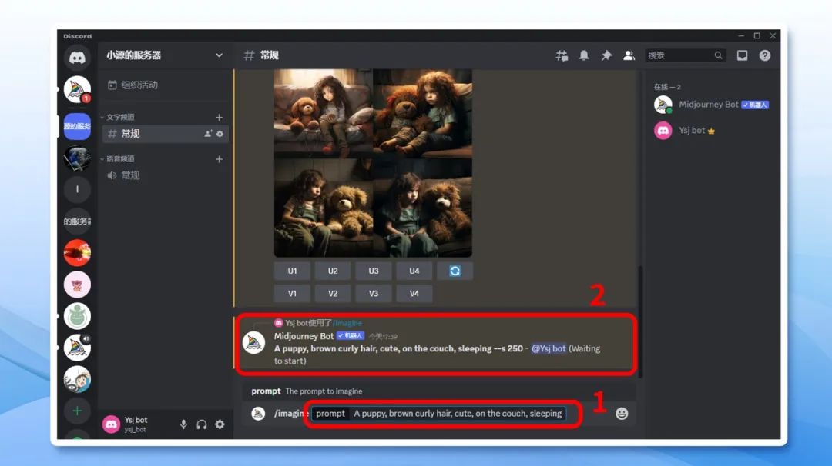The width and height of the screenshot is (832, 466).
Task: Open the Threads icon in channel header
Action: (562, 55)
